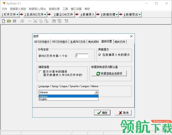The image size is (172, 135).
Task: Open the 数据处理 menu
Action: point(54,9)
